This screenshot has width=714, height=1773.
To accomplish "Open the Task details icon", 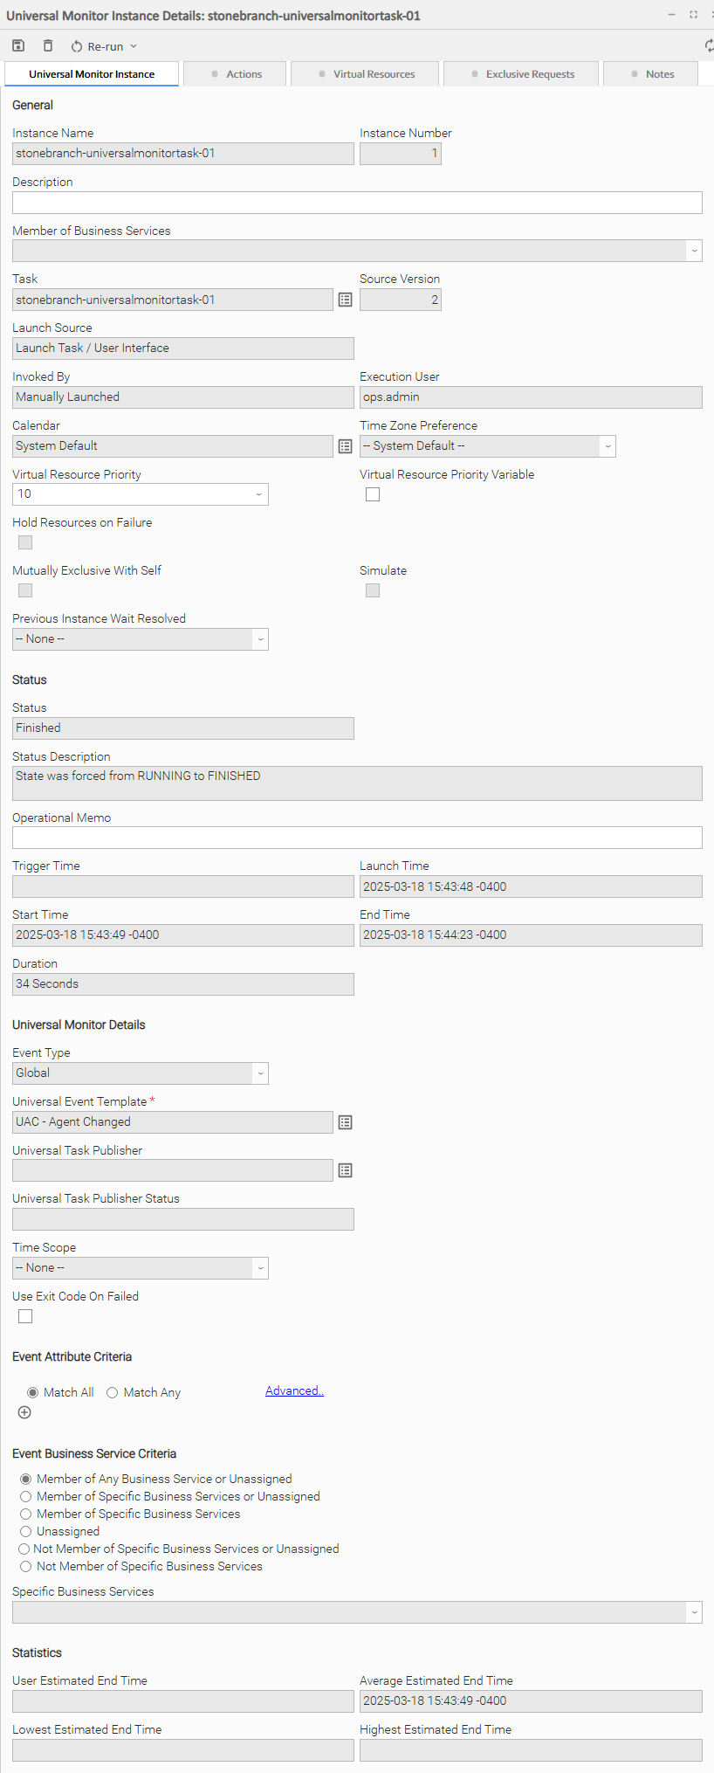I will coord(346,300).
